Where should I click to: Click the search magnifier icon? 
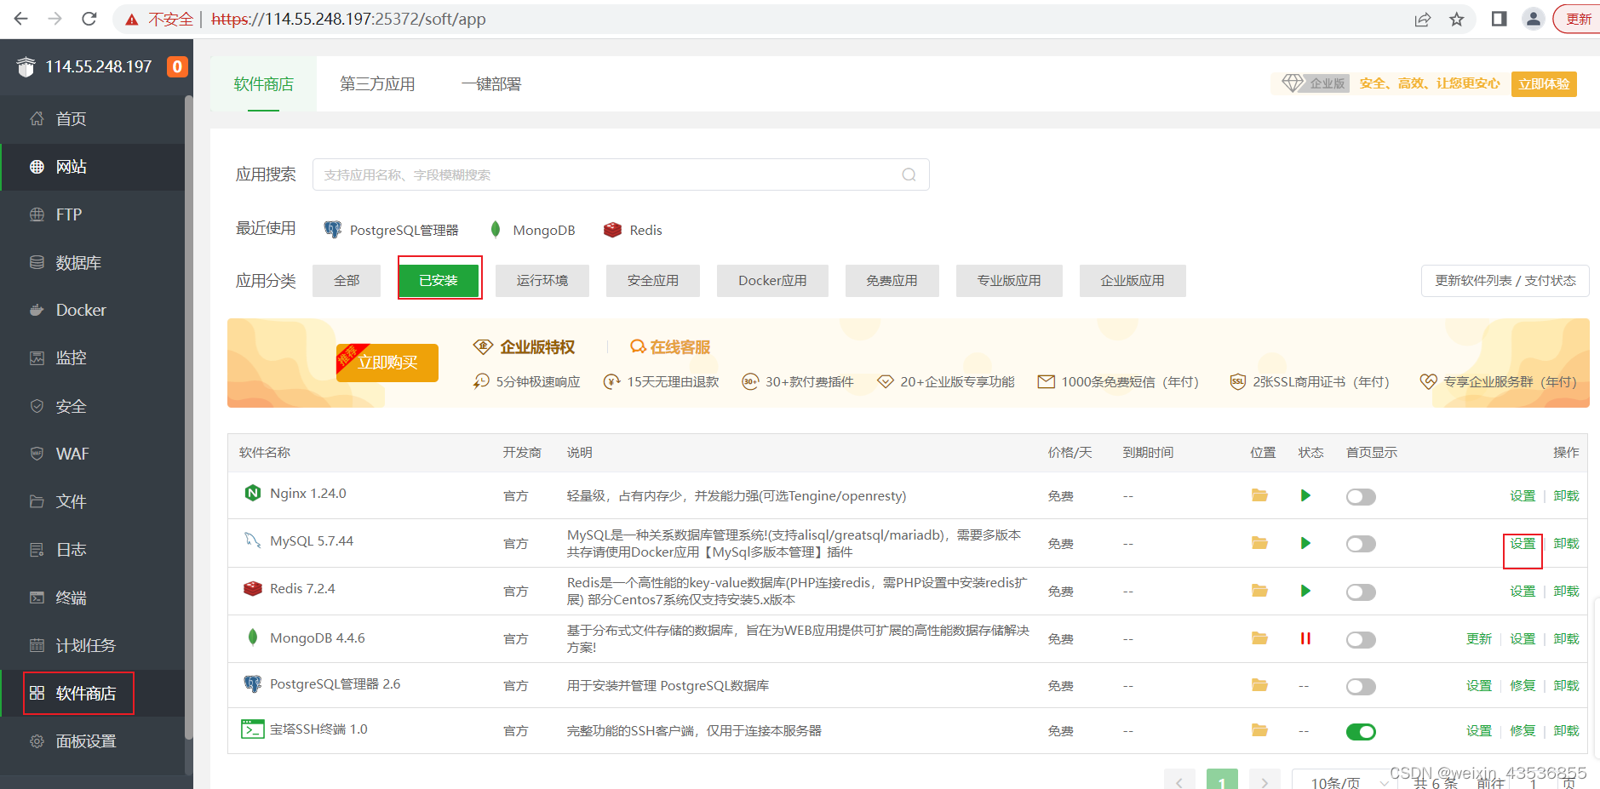pos(909,174)
